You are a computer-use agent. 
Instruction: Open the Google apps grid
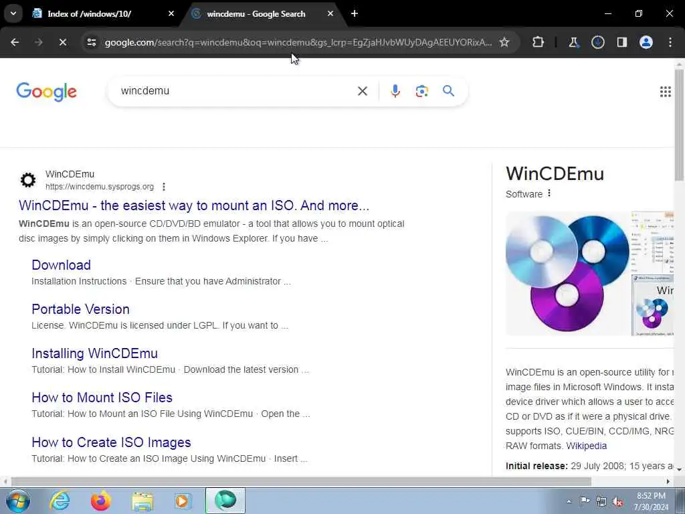tap(666, 91)
